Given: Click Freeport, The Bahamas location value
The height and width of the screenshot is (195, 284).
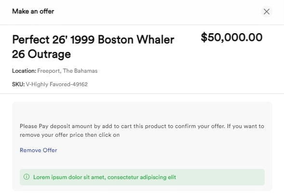Looking at the screenshot, I should tap(68, 71).
